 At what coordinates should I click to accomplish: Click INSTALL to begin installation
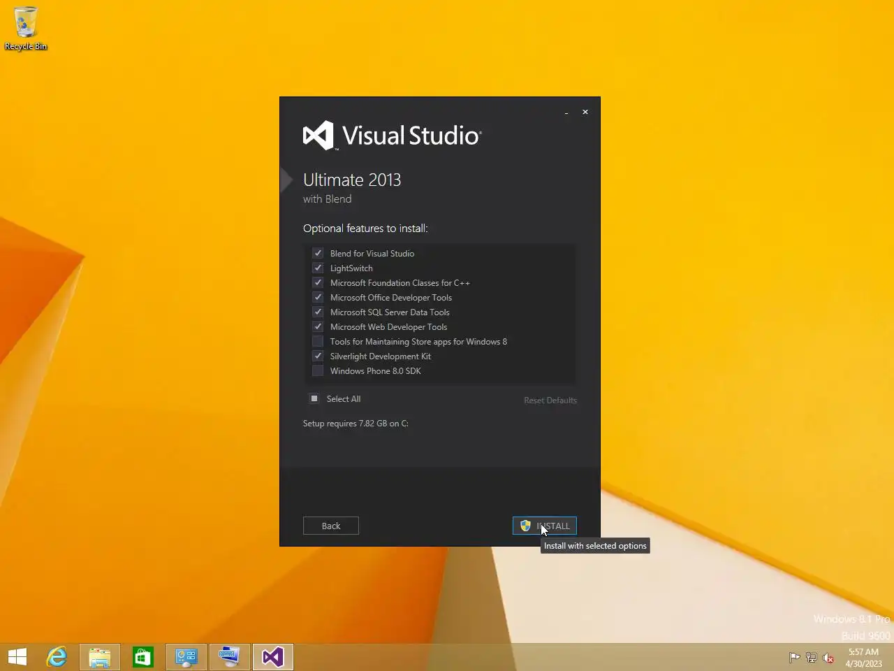[x=545, y=526]
